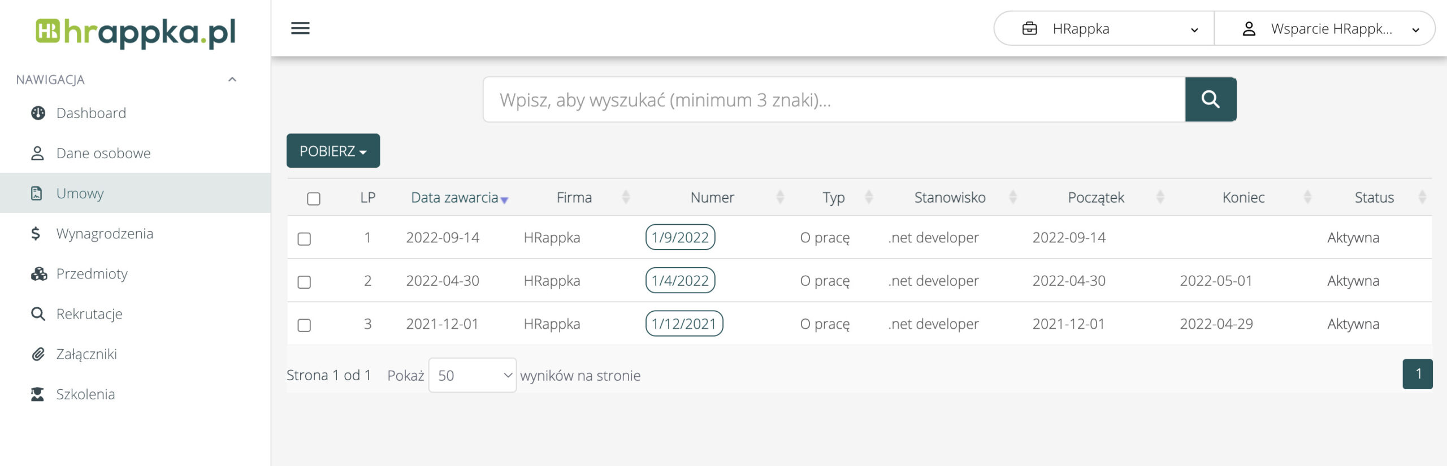Click the Szkolenia graduate icon
The width and height of the screenshot is (1447, 466).
coord(37,394)
